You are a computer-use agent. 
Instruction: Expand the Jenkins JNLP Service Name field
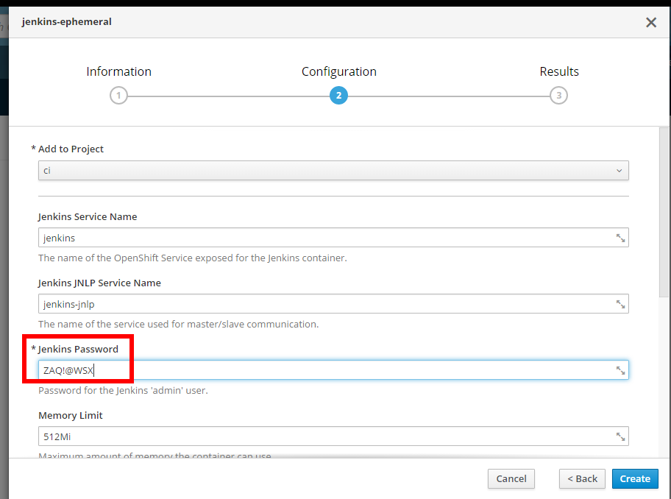coord(620,304)
